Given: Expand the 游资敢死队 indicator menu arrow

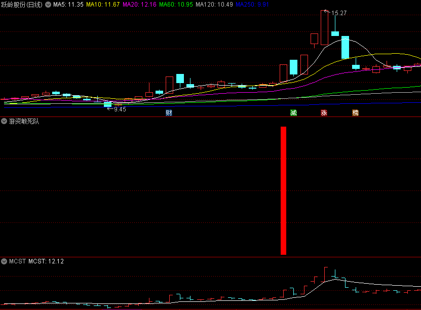Looking at the screenshot, I should [x=4, y=121].
